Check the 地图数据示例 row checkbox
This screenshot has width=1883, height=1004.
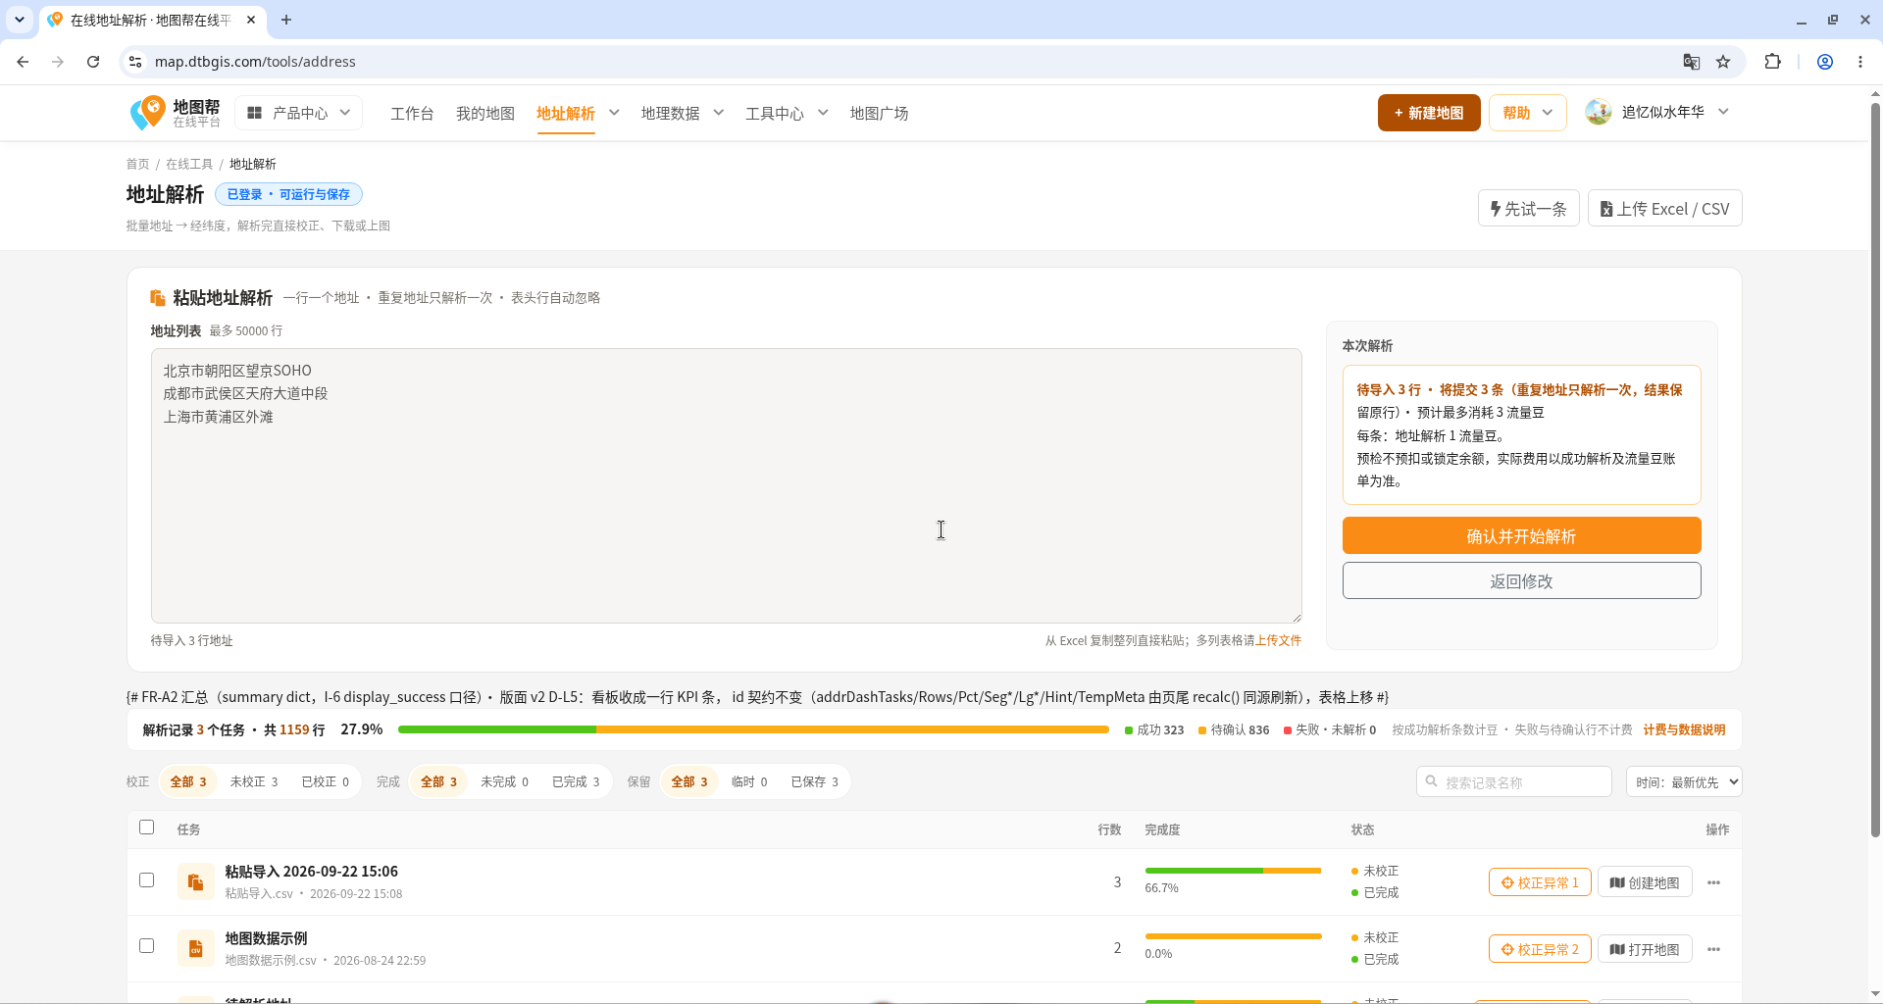(x=146, y=946)
